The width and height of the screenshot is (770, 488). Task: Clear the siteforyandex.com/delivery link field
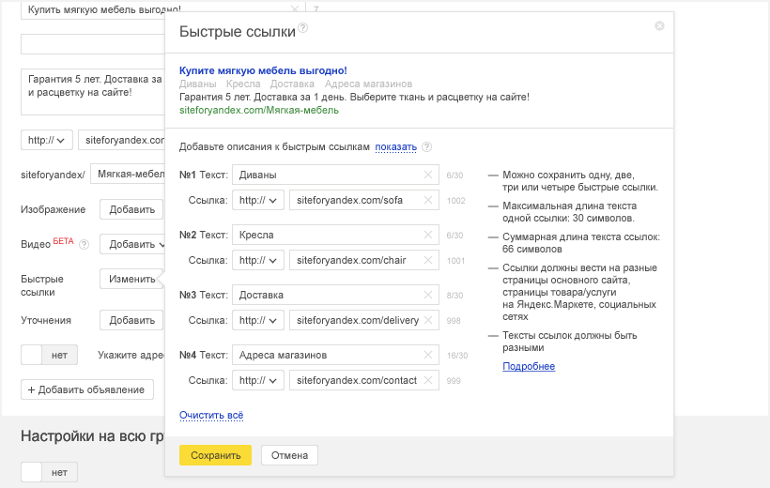(427, 320)
